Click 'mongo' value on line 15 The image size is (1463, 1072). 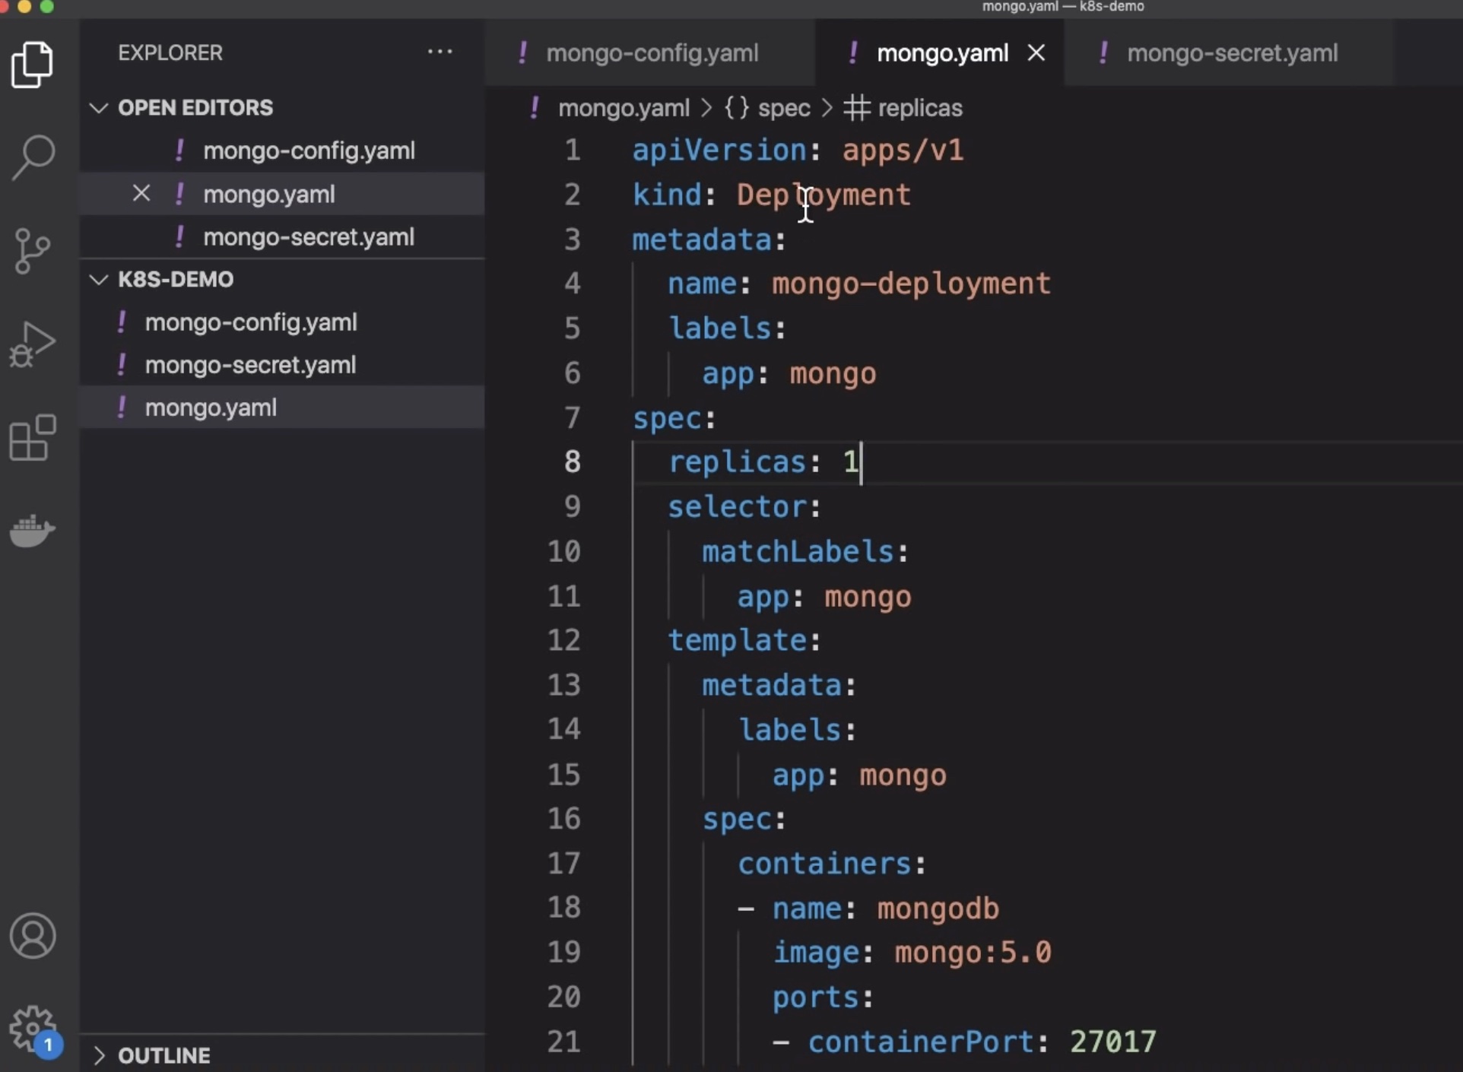903,776
